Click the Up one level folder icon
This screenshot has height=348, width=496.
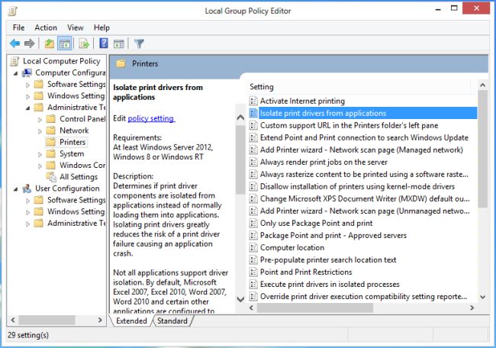click(x=49, y=43)
